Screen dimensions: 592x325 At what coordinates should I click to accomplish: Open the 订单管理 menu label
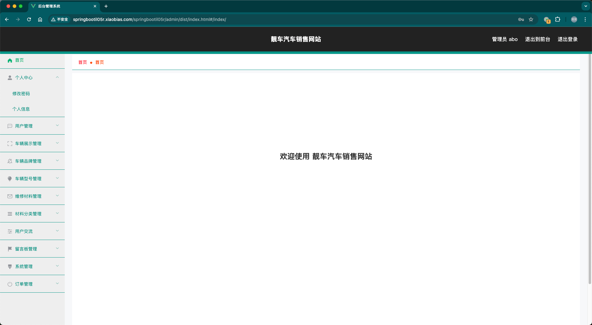24,284
